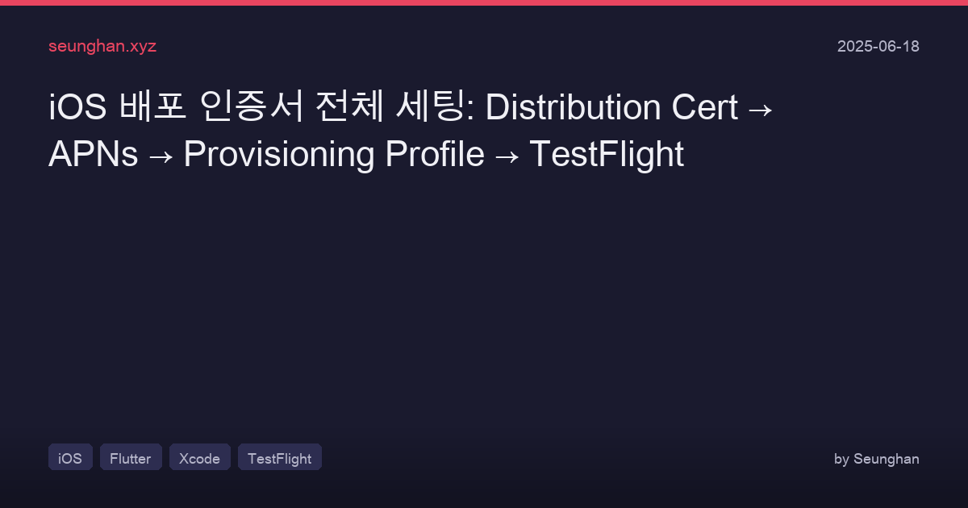Click "Distribution Cert" in the title

tap(611, 107)
